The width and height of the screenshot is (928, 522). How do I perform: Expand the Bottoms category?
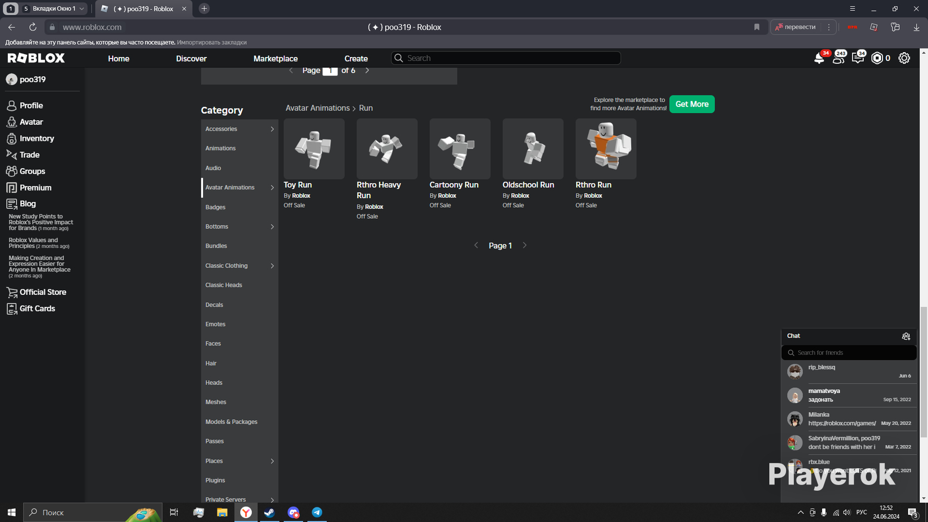pos(272,227)
